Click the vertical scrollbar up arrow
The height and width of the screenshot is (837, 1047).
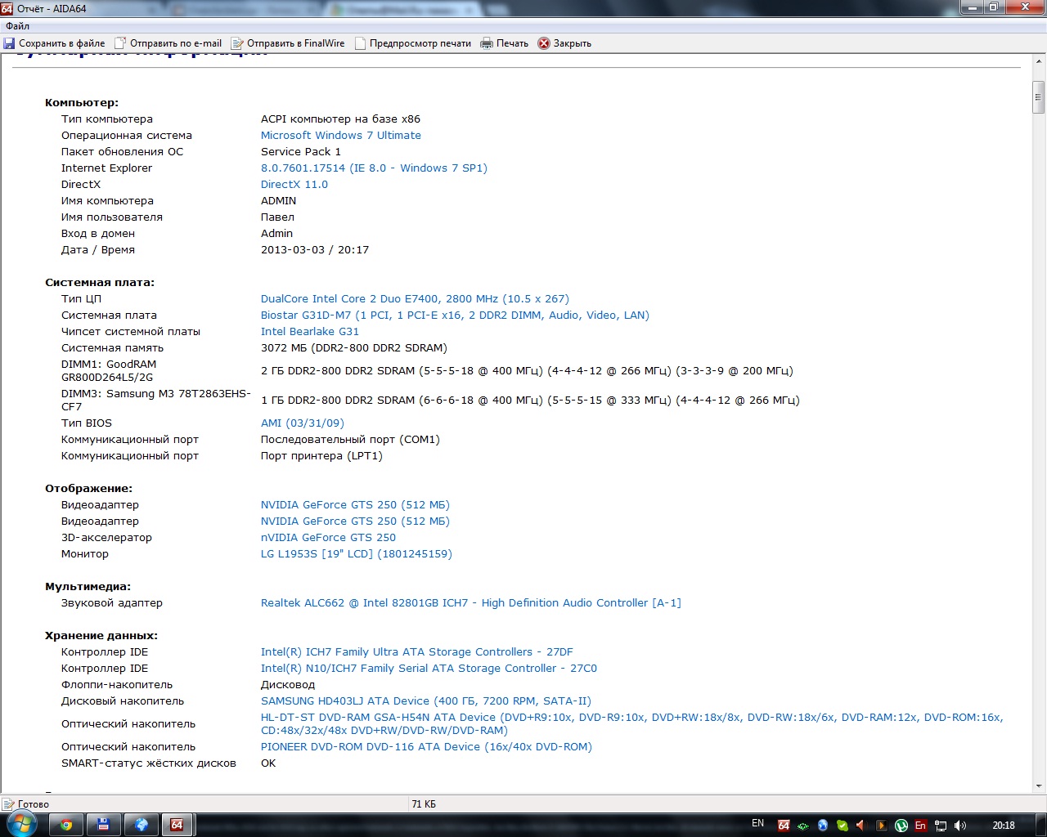(x=1039, y=62)
